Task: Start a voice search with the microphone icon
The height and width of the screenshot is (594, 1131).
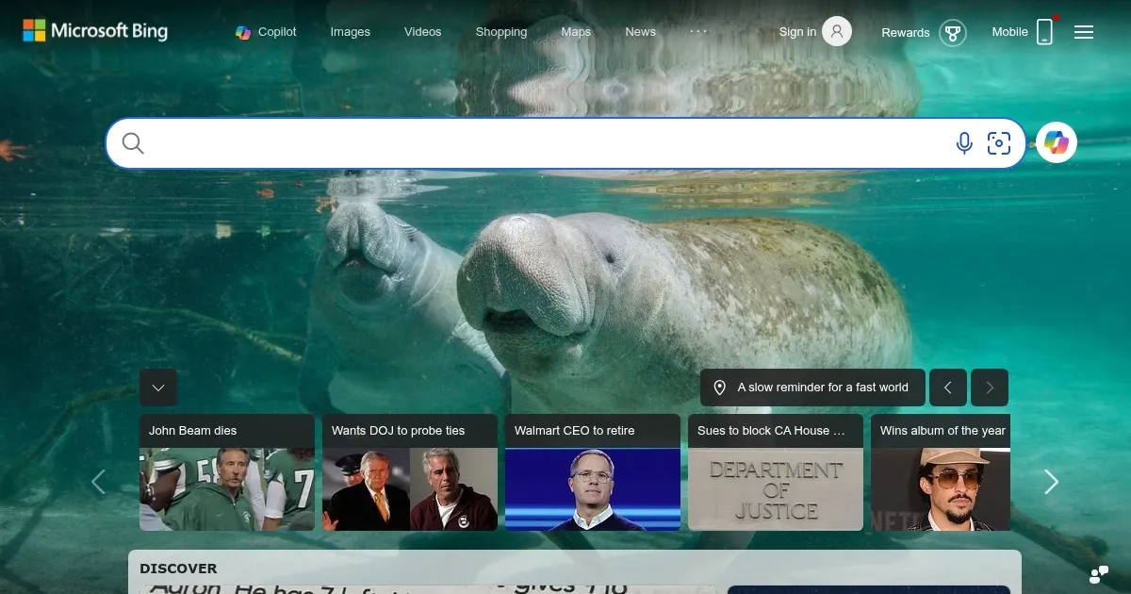Action: (963, 142)
